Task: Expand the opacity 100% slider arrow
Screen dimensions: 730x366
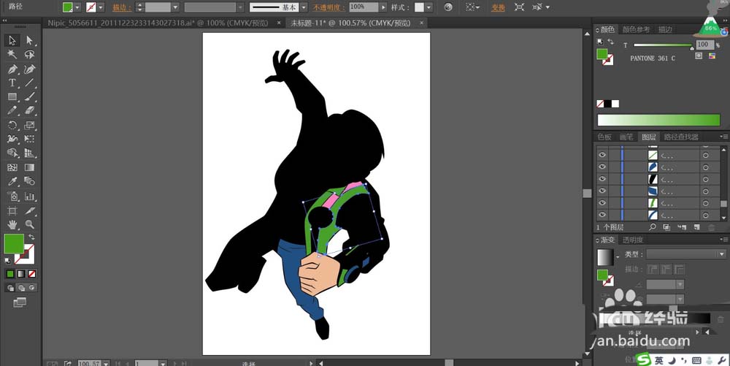Action: pyautogui.click(x=383, y=7)
